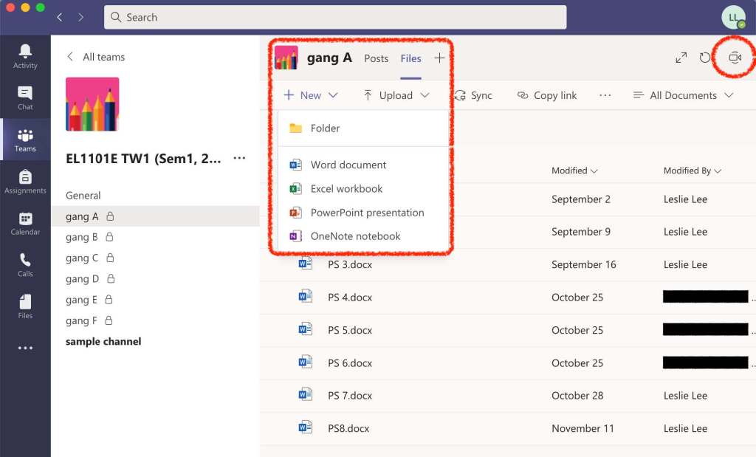Select Word document from the New menu

point(347,164)
